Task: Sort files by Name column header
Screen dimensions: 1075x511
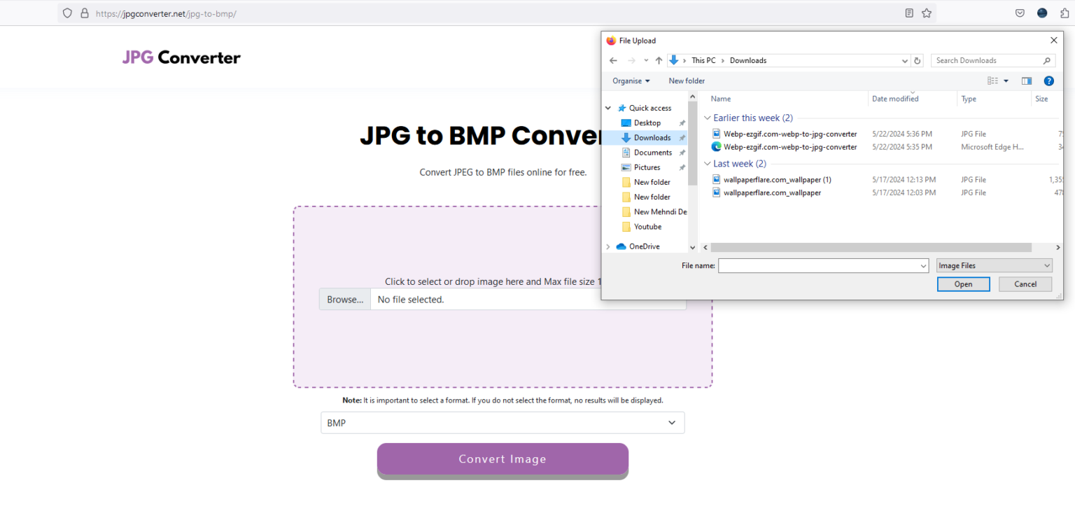Action: tap(721, 99)
